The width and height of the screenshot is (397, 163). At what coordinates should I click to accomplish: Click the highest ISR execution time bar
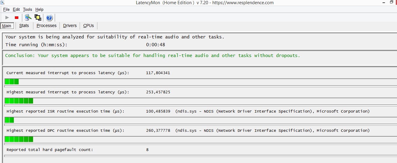pyautogui.click(x=9, y=120)
